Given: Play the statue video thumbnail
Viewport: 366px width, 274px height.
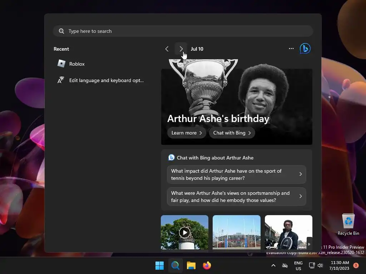Looking at the screenshot, I should (185, 232).
